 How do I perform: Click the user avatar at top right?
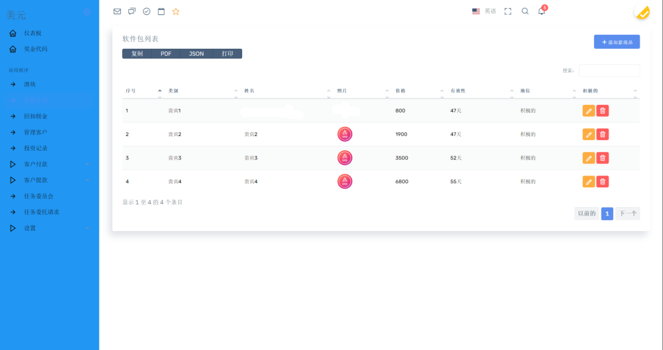[642, 12]
